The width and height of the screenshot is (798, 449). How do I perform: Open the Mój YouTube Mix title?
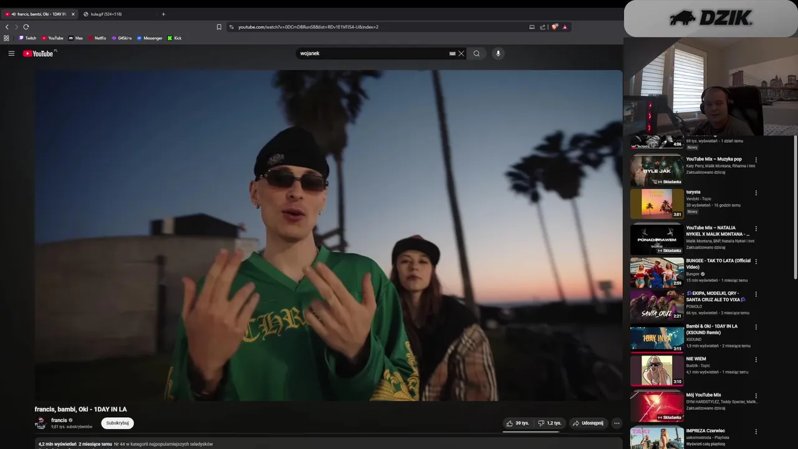coord(703,395)
